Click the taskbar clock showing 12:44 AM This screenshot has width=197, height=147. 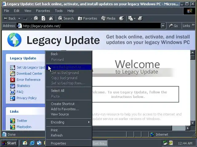point(185,143)
